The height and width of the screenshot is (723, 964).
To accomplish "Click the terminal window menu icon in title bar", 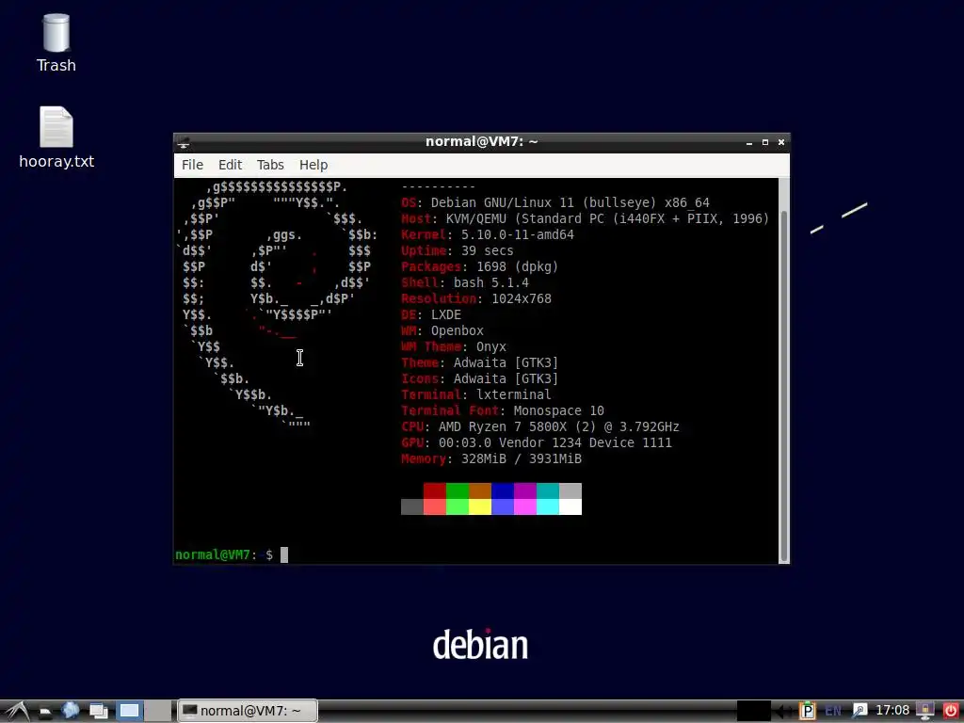I will [184, 143].
